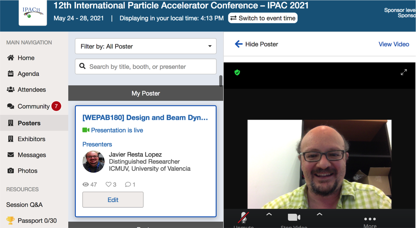Click the Presentation is live status
Viewport: 416px width, 228px height.
(x=117, y=130)
